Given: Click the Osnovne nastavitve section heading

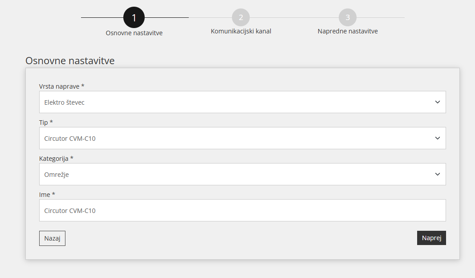Looking at the screenshot, I should [x=70, y=61].
